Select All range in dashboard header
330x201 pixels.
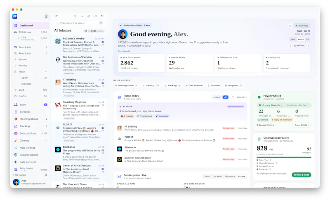click(307, 39)
